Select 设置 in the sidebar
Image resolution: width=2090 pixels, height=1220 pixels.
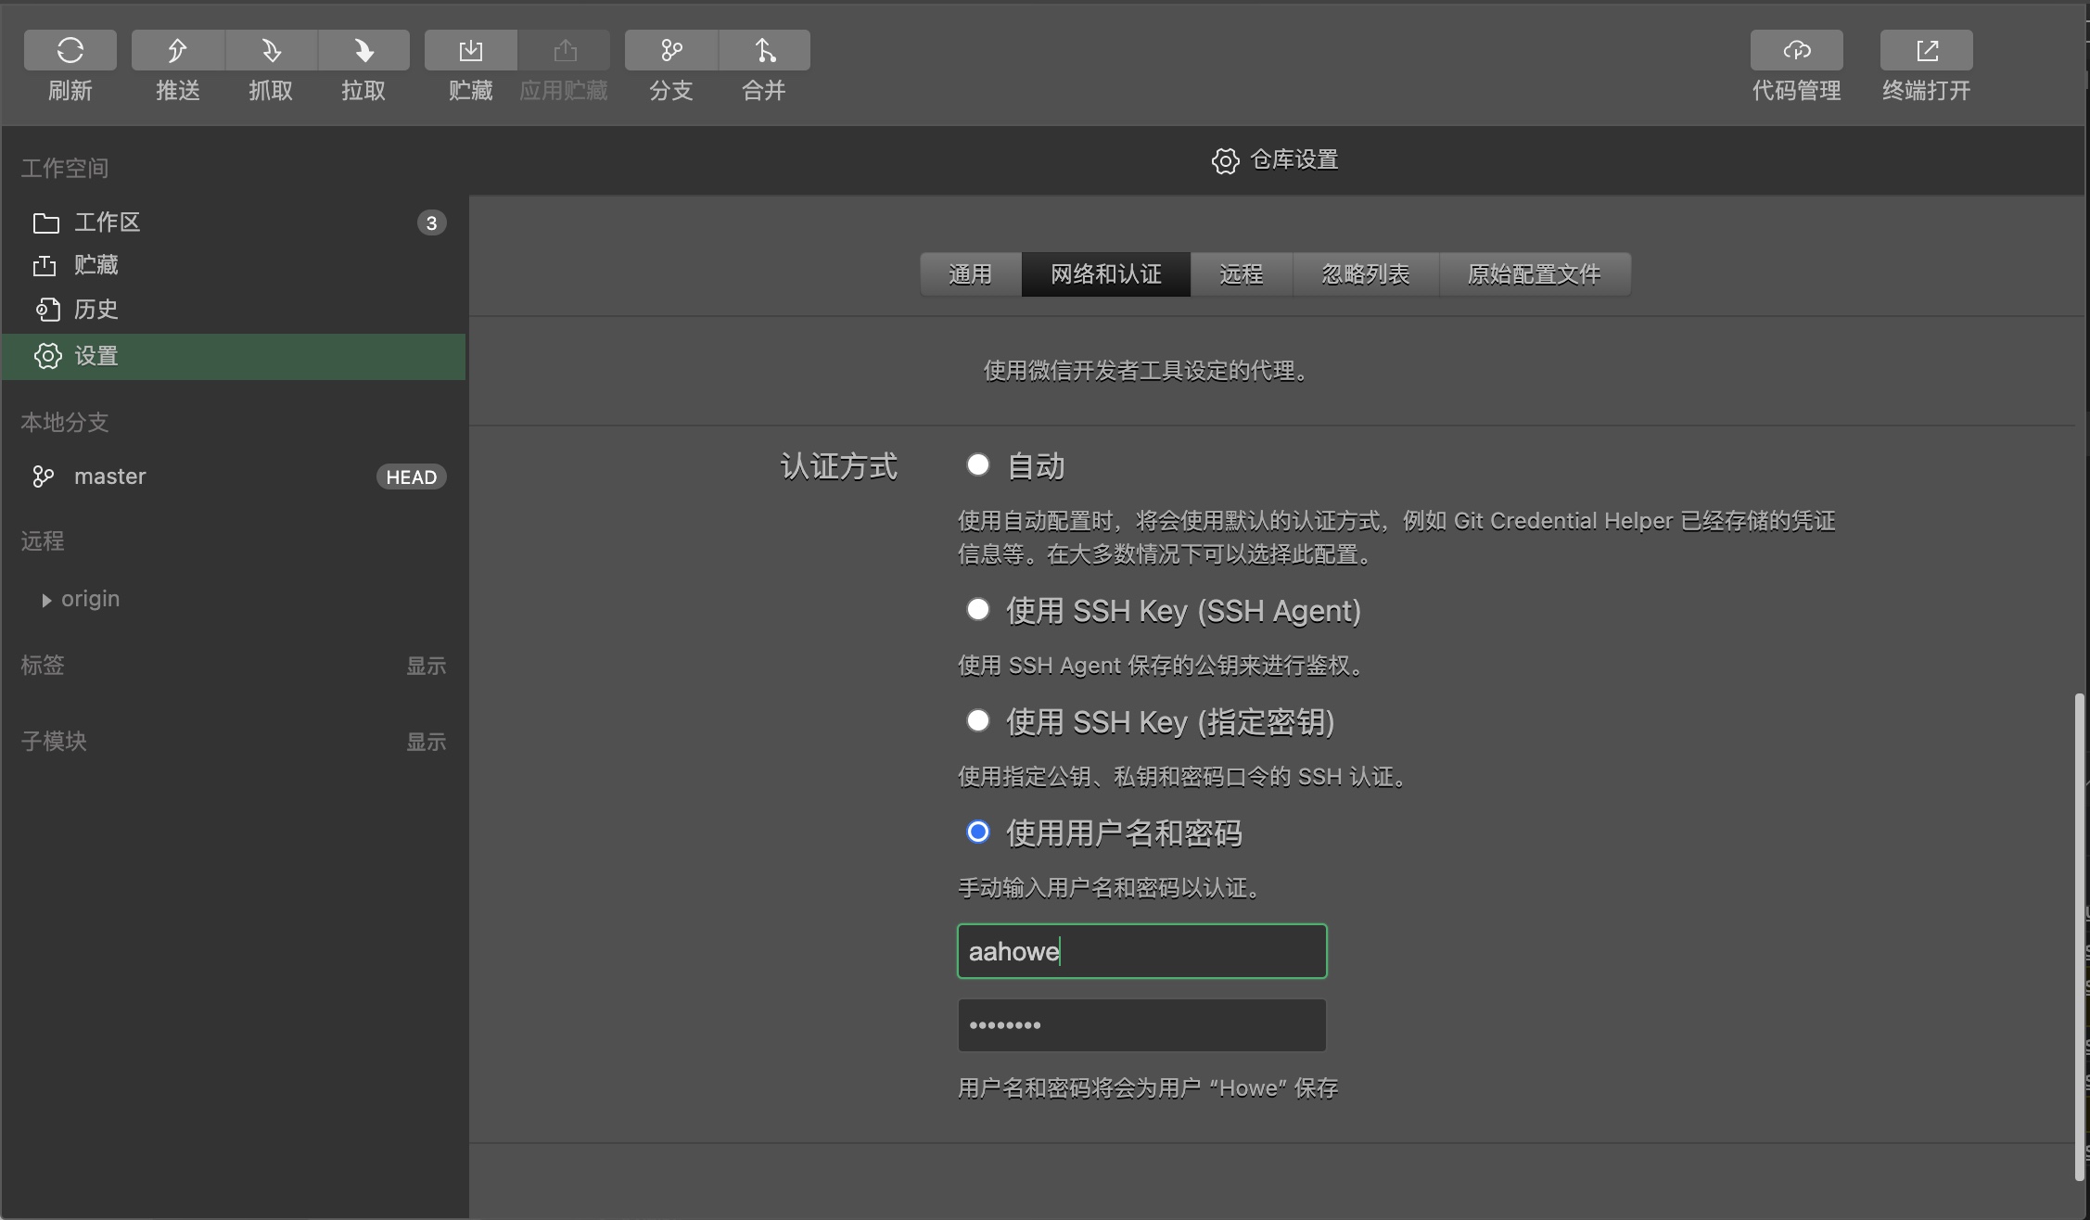point(234,356)
